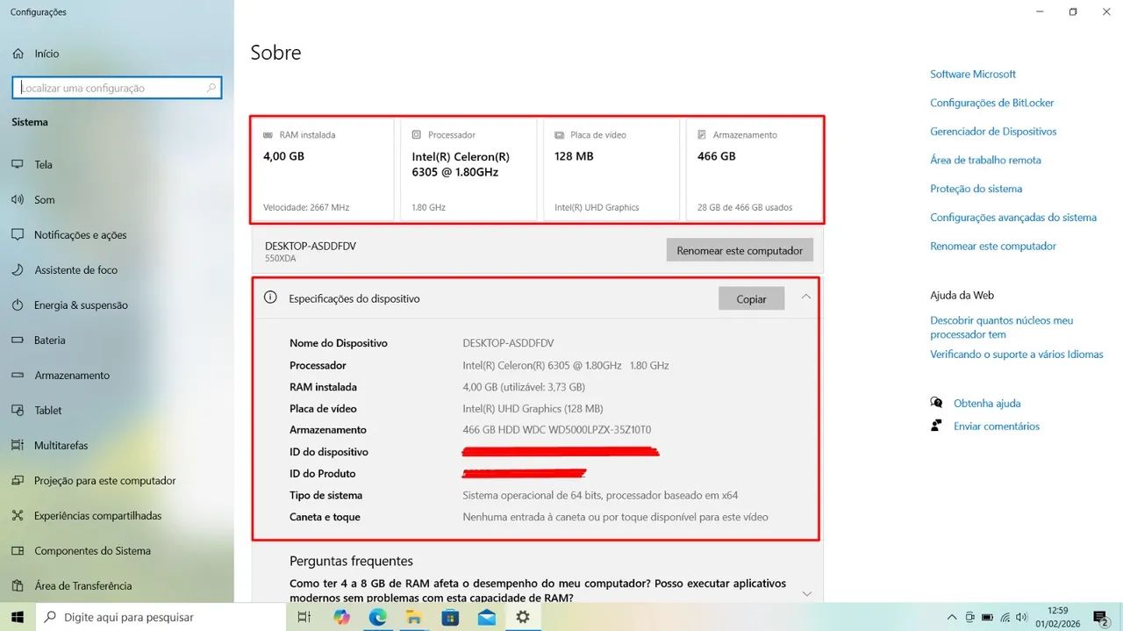Viewport: 1123px width, 631px height.
Task: Open Gerenciador de Dispositivos link
Action: [x=992, y=131]
